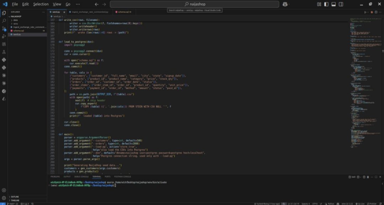The width and height of the screenshot is (384, 205).
Task: Open errors and warnings count in status bar
Action: tap(25, 204)
